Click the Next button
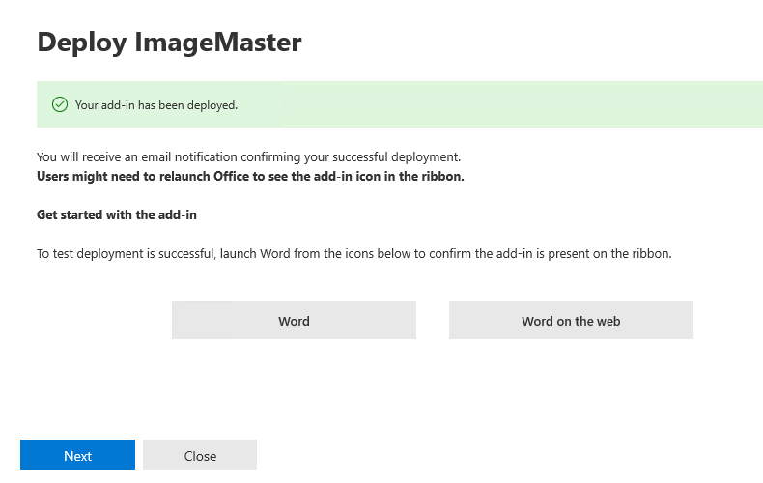Viewport: 763px width, 483px height. [x=77, y=455]
